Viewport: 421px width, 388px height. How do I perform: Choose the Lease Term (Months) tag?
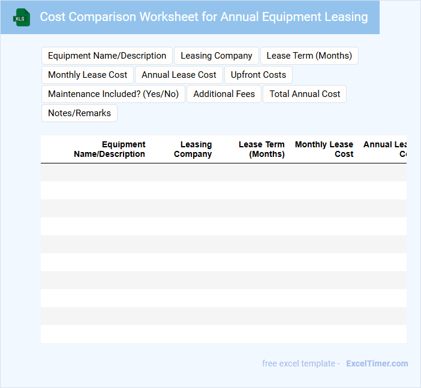click(309, 56)
